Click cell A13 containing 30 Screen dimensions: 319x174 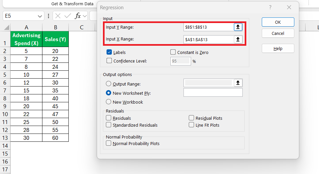pos(26,138)
